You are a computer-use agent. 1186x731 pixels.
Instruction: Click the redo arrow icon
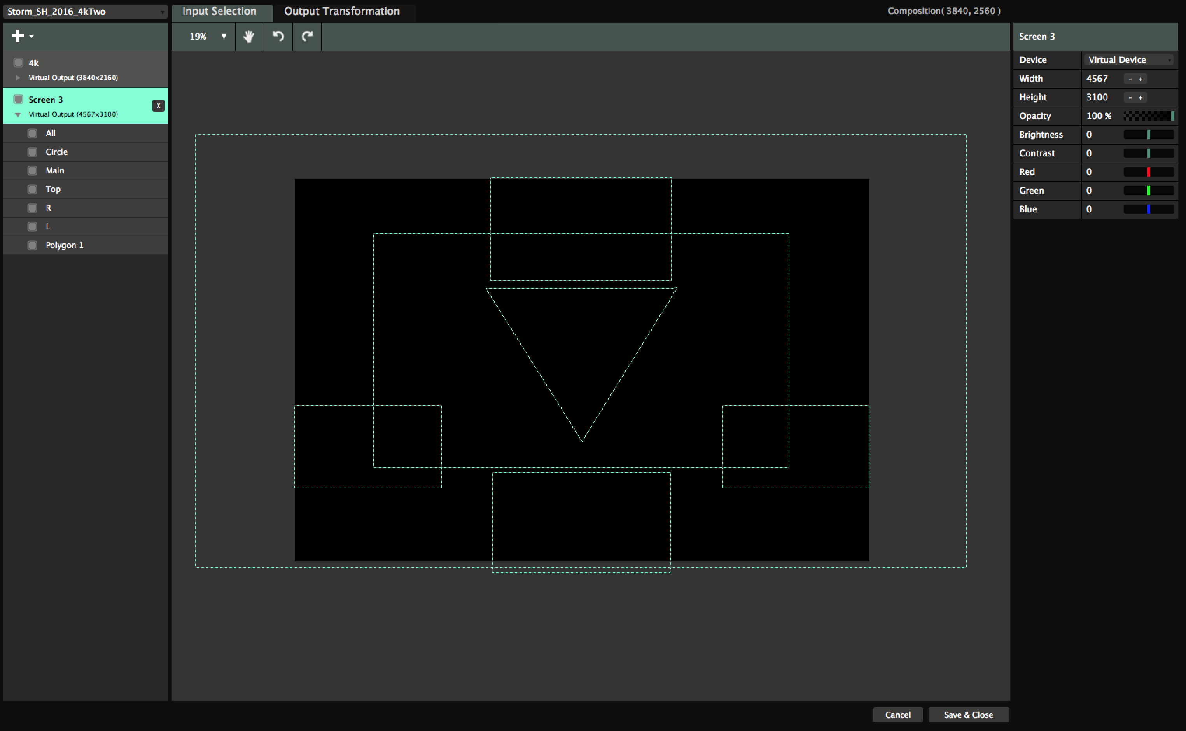(x=307, y=36)
